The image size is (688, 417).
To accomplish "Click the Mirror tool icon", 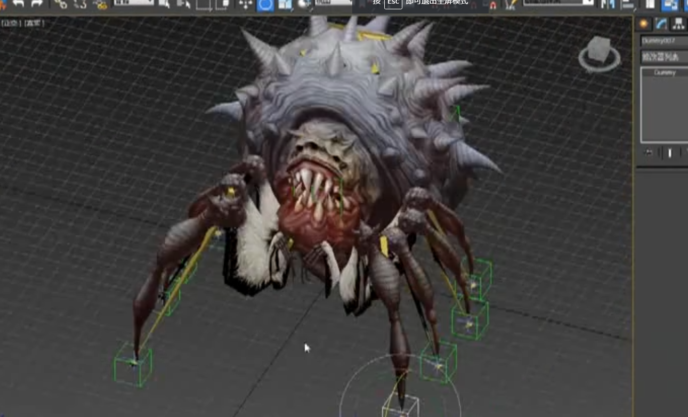I will [x=608, y=5].
